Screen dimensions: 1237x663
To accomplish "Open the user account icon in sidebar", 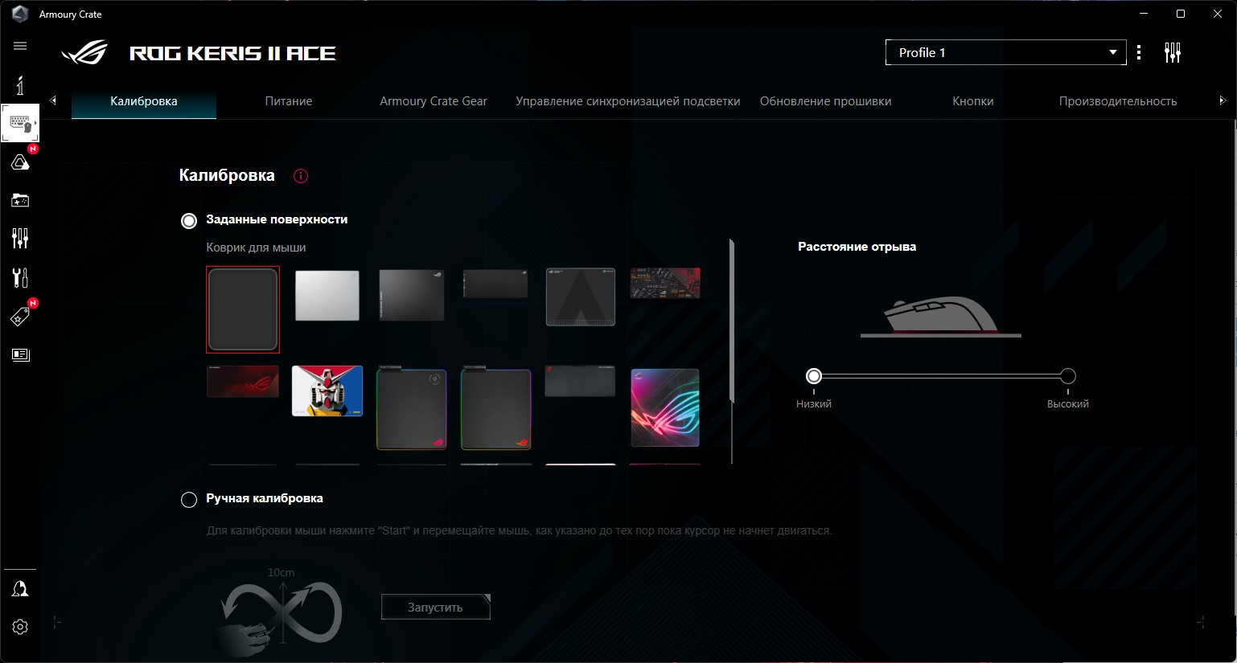I will coord(20,589).
